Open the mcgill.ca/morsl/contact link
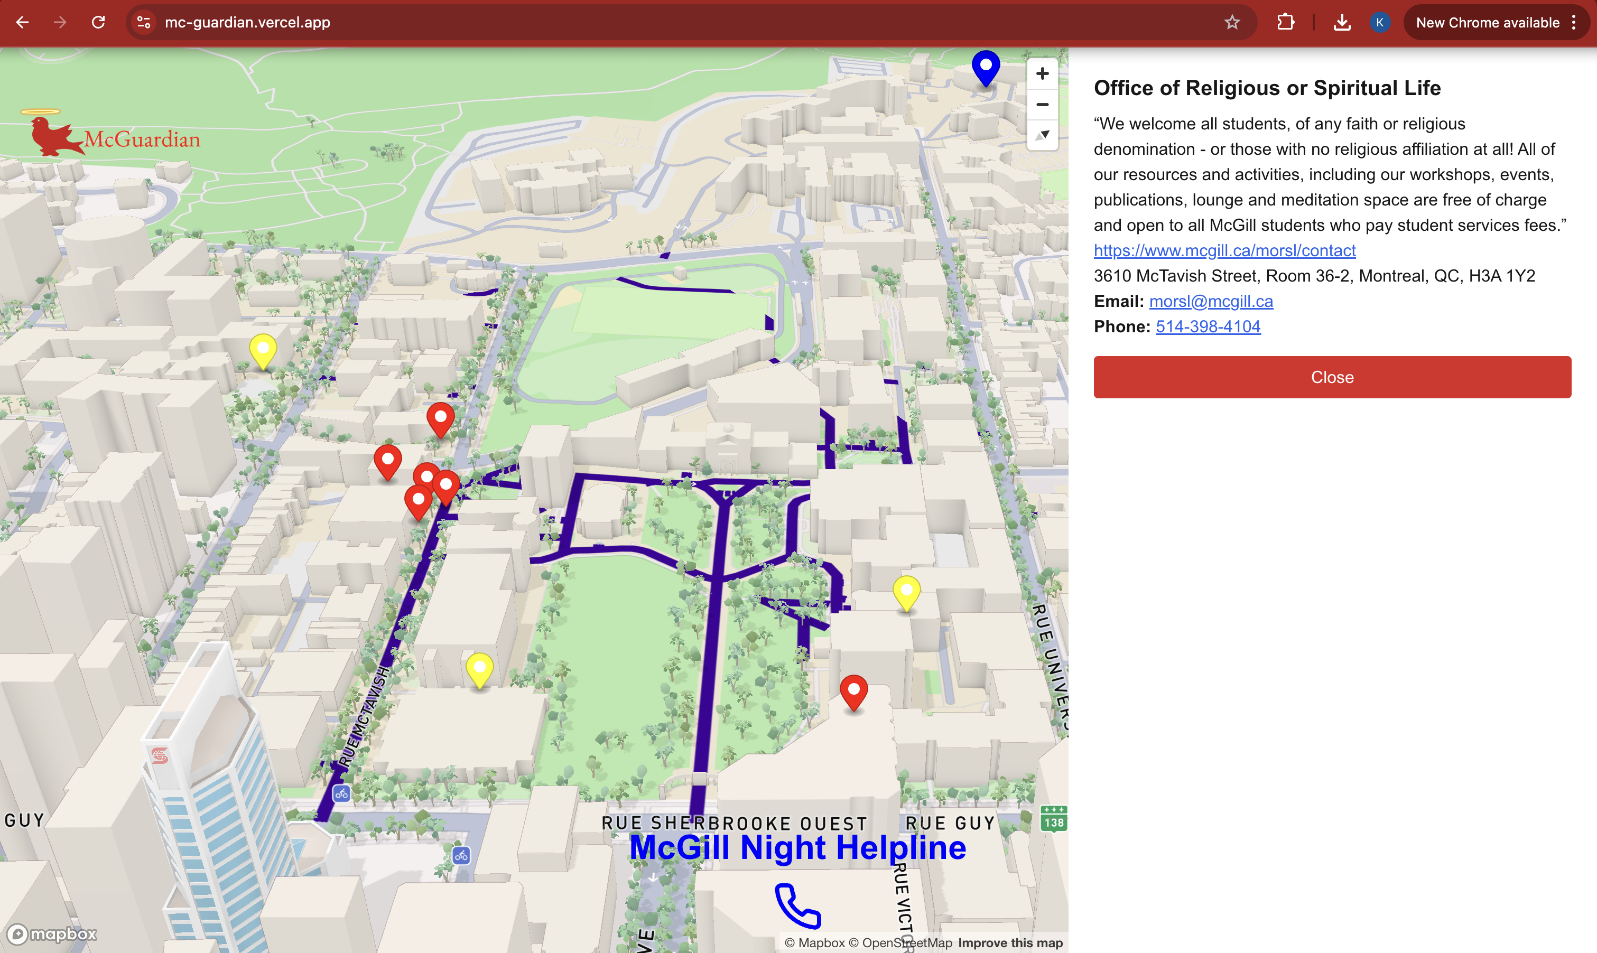 (1224, 250)
